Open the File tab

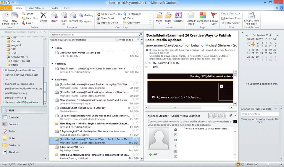click(x=6, y=8)
